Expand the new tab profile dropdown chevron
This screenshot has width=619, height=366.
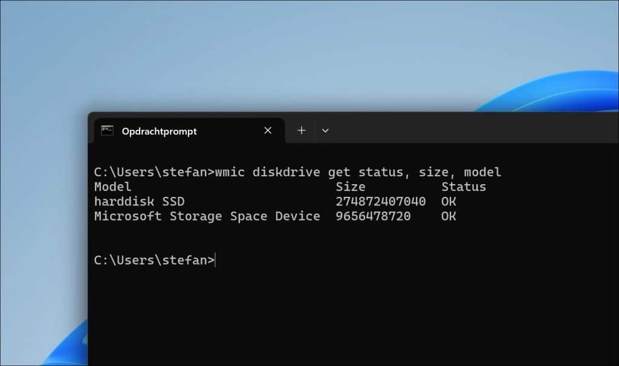click(x=325, y=130)
